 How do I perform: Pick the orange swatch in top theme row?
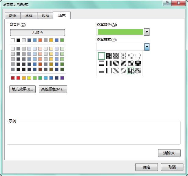pos(40,40)
